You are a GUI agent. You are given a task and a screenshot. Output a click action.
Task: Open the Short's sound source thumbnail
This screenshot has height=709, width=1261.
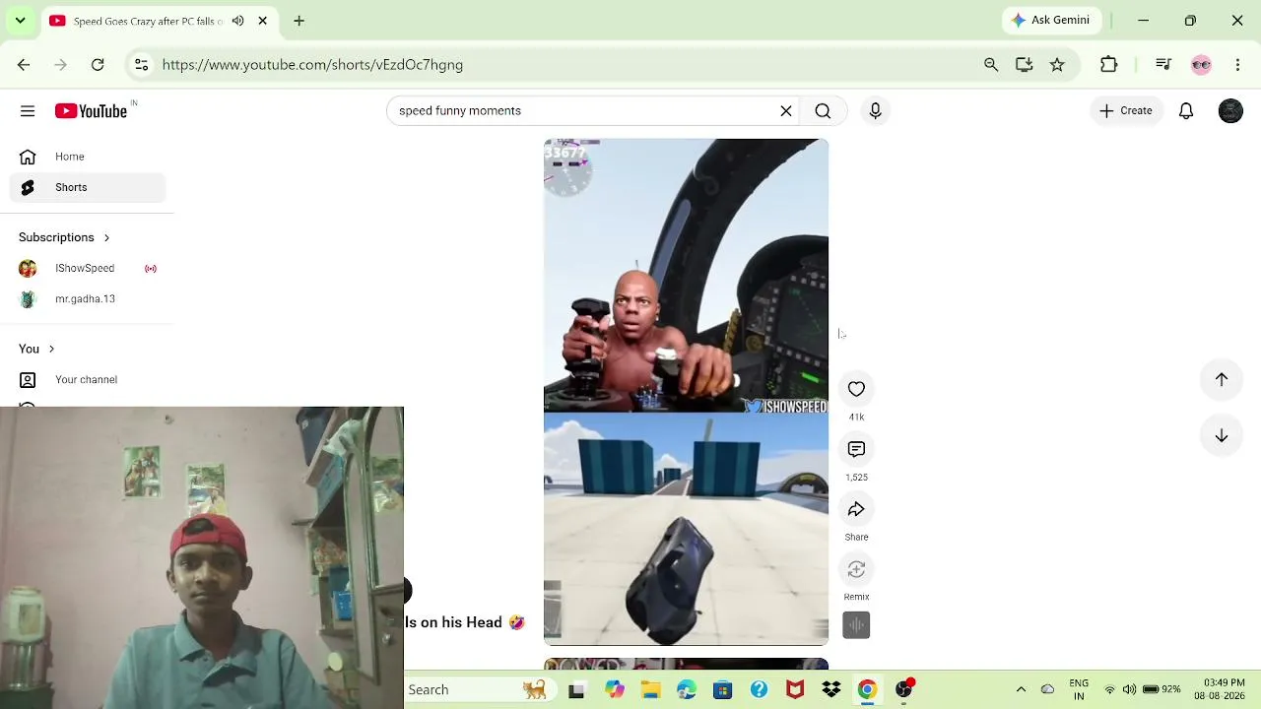[x=856, y=625]
